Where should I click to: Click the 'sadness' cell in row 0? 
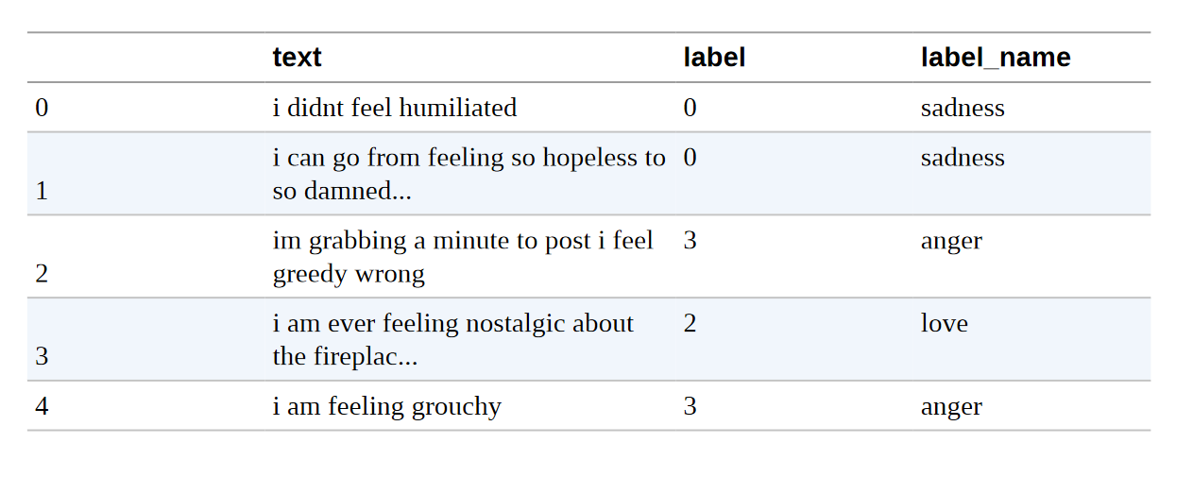click(963, 108)
